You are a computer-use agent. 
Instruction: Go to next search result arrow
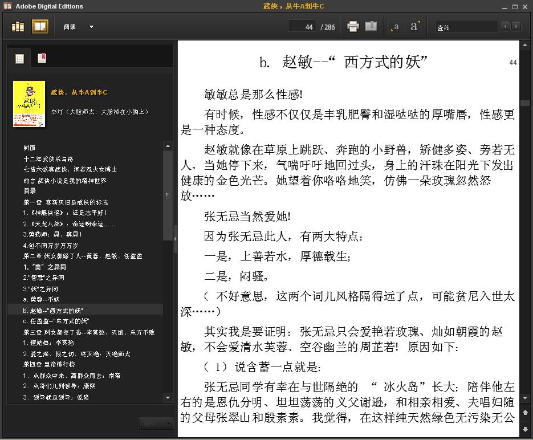(516, 26)
